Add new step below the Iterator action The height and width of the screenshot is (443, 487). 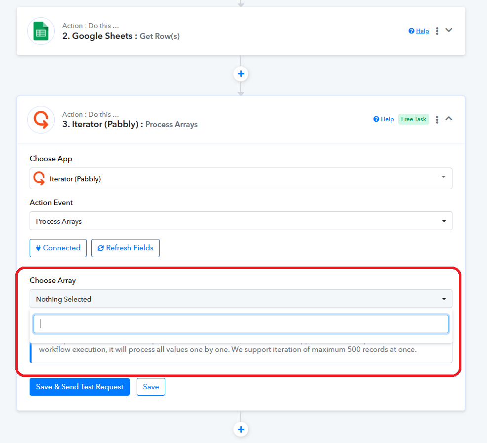click(x=241, y=429)
